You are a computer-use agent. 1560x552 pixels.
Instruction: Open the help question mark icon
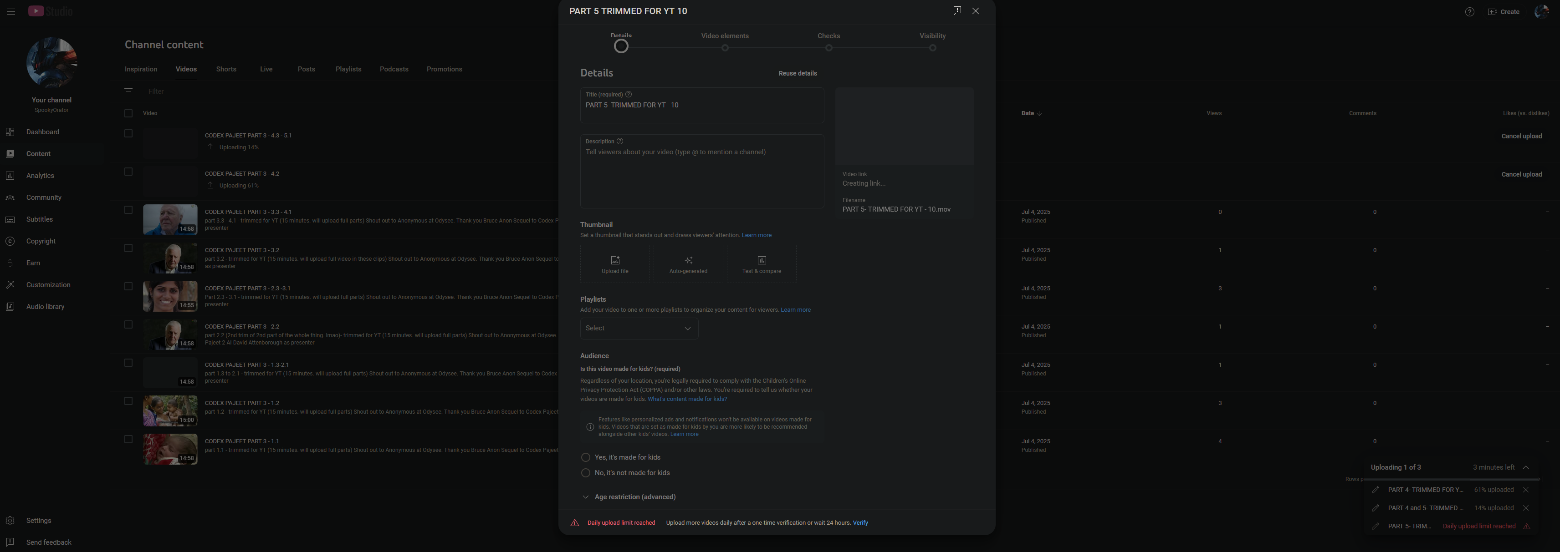click(1469, 11)
